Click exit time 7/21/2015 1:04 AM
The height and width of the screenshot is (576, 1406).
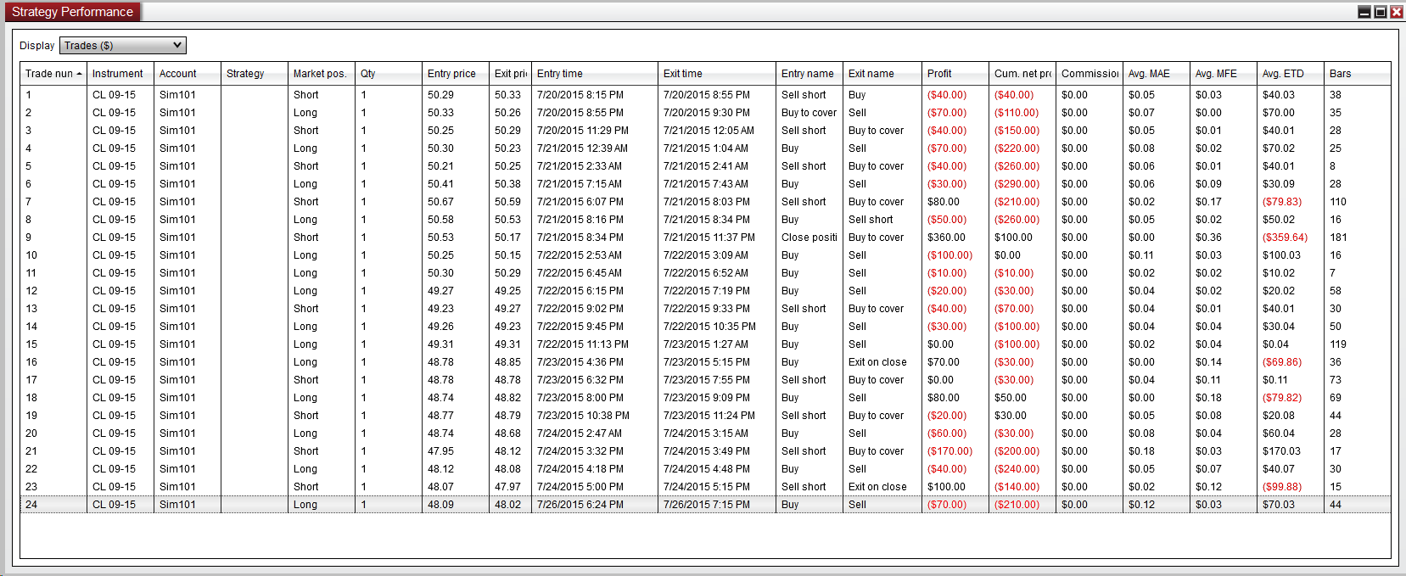[706, 148]
